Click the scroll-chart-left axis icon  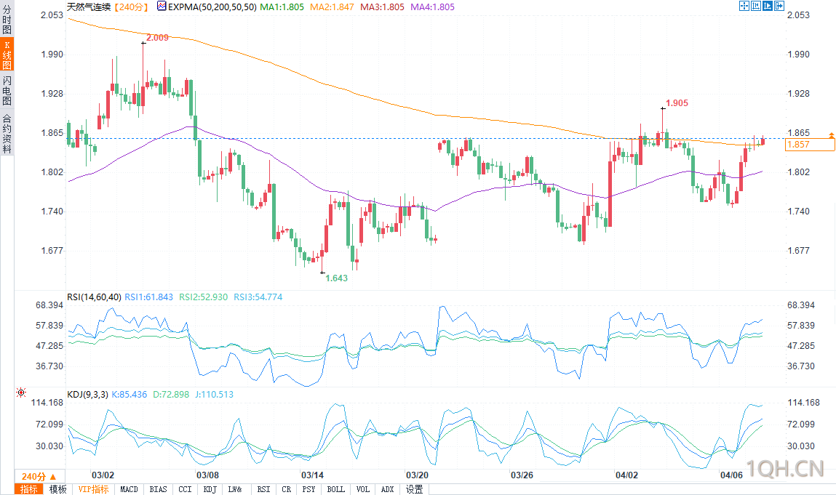pos(756,6)
